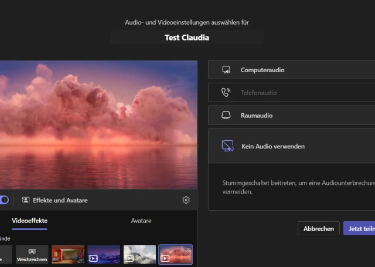Screen dimensions: 375x267
Task: Click the crossed-out monitor 'Kein Audio' icon
Action: pos(227,146)
